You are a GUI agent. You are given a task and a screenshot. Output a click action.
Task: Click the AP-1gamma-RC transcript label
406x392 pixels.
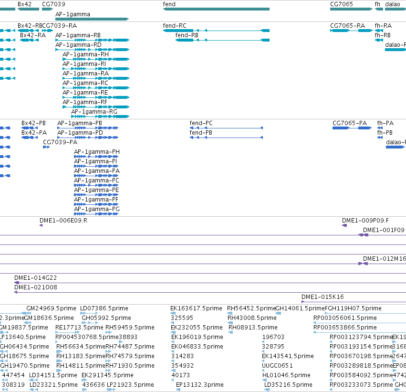click(85, 83)
